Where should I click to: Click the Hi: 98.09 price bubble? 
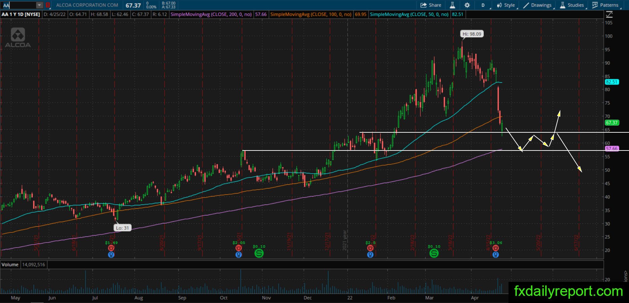(x=472, y=34)
